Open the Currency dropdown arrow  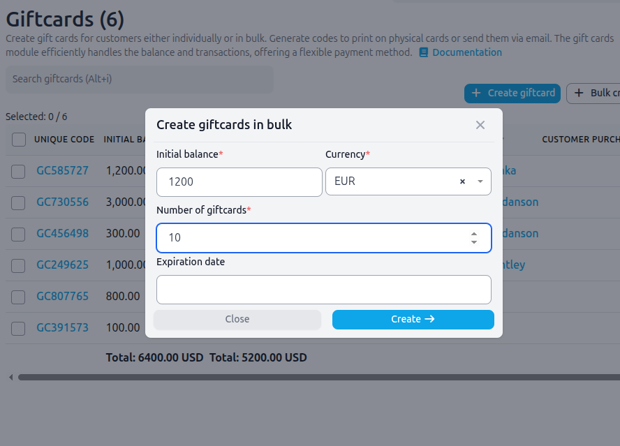(x=480, y=181)
